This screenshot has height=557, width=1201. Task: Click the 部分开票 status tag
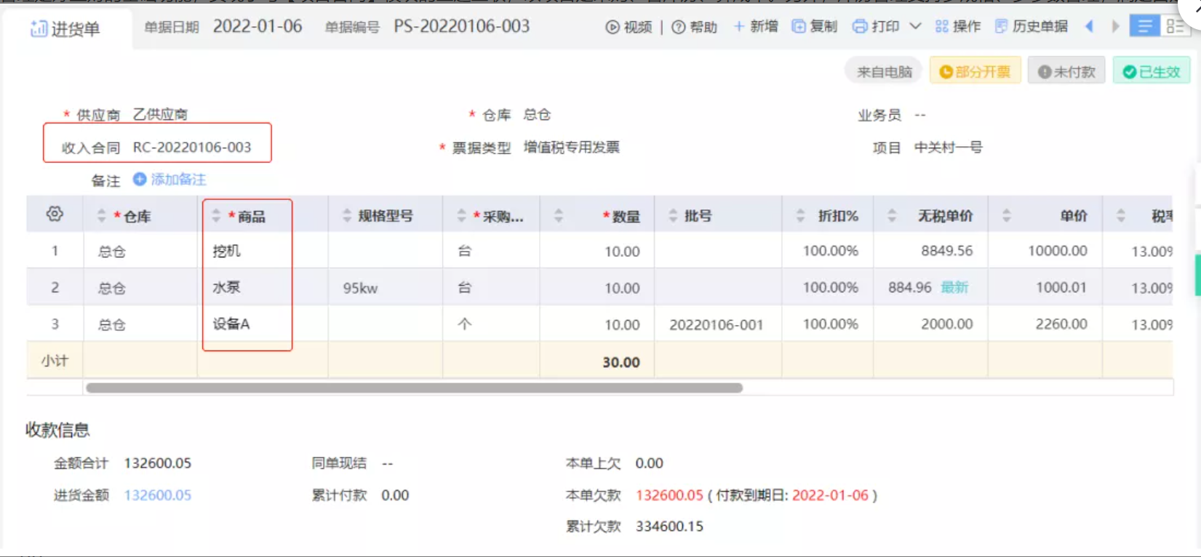coord(975,71)
